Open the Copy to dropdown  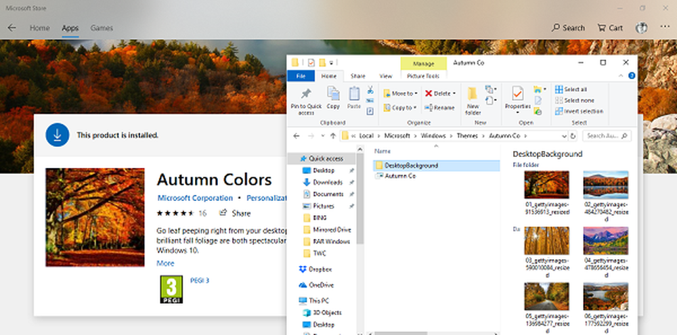point(400,108)
